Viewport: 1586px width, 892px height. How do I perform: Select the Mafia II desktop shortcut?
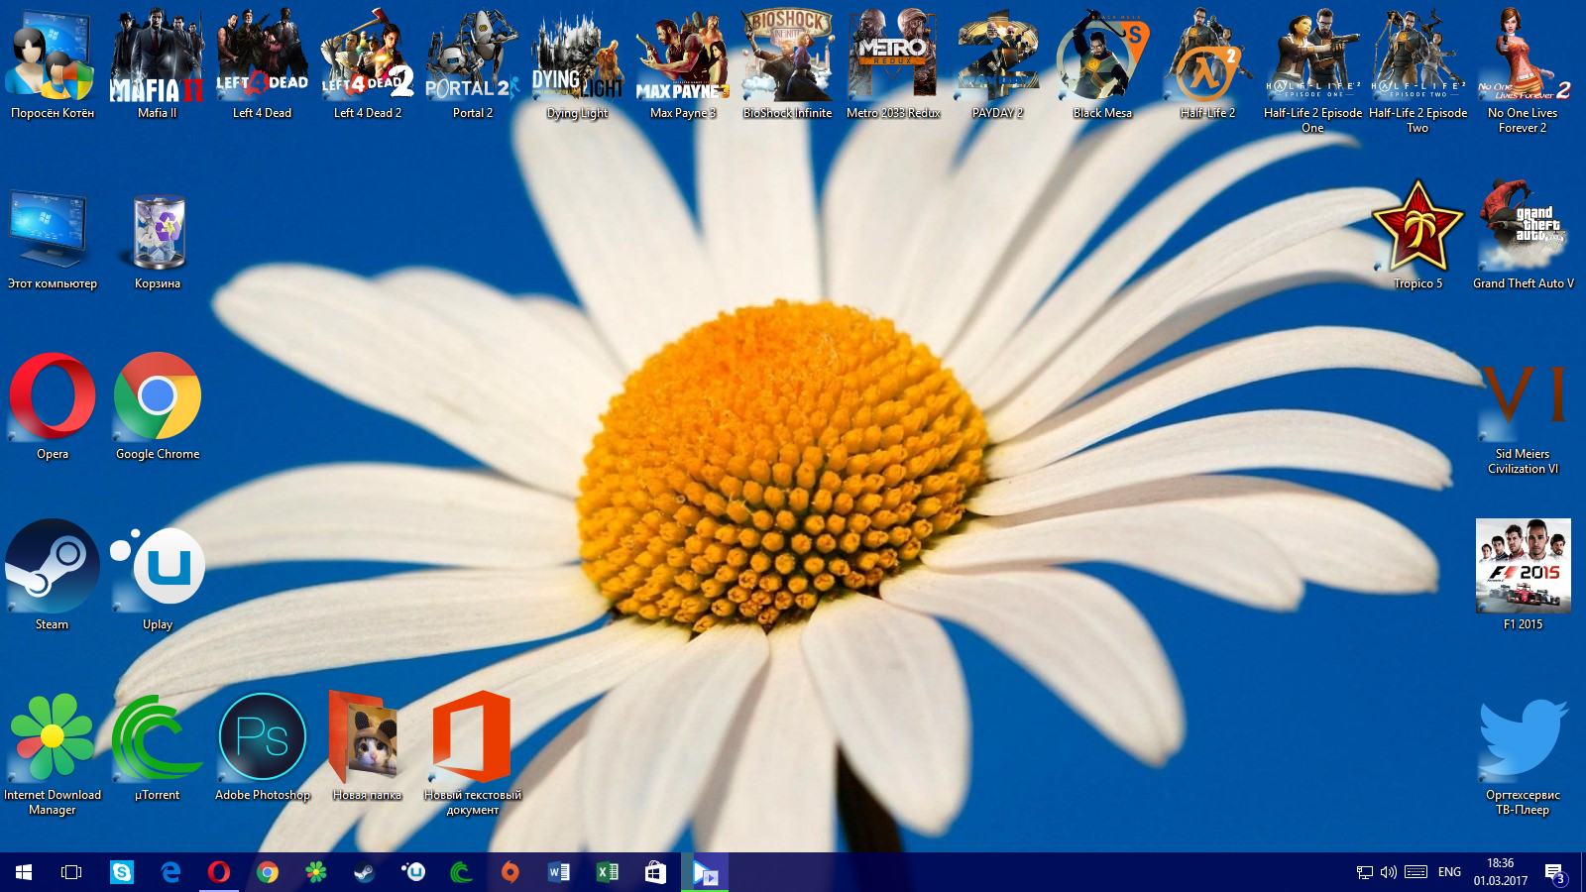pyautogui.click(x=157, y=63)
